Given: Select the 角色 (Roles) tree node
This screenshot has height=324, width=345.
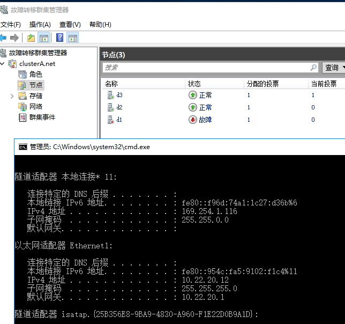Looking at the screenshot, I should (x=35, y=74).
